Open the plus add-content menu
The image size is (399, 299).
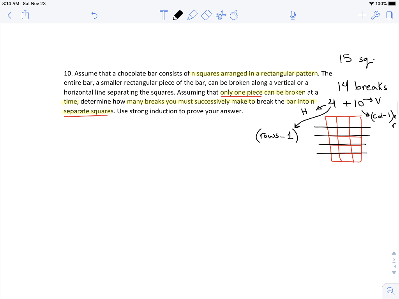362,15
